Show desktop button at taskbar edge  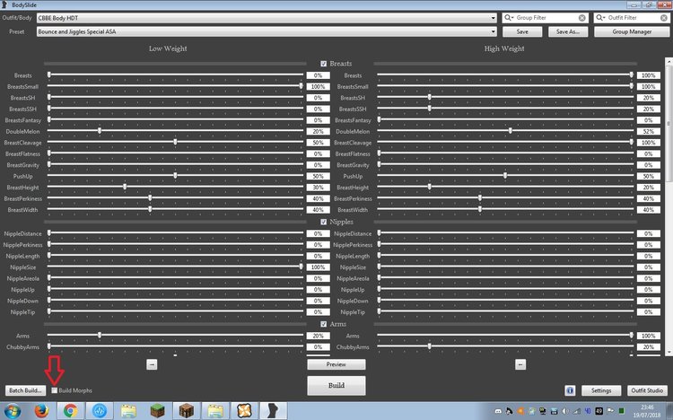(x=670, y=411)
